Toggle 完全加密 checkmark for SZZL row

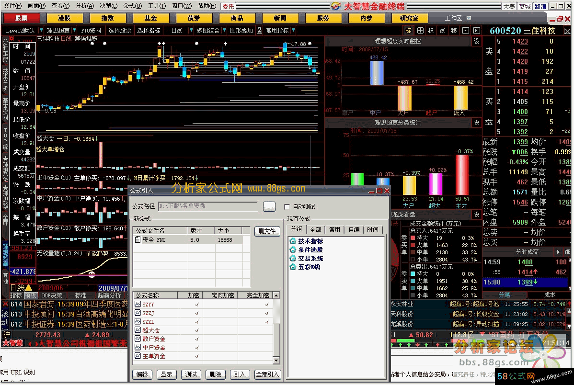[266, 322]
